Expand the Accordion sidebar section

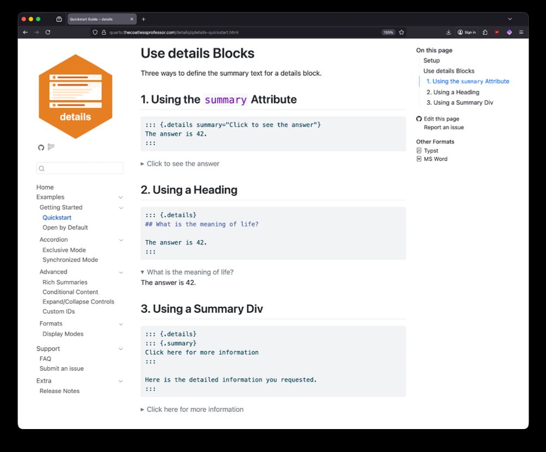pyautogui.click(x=120, y=240)
